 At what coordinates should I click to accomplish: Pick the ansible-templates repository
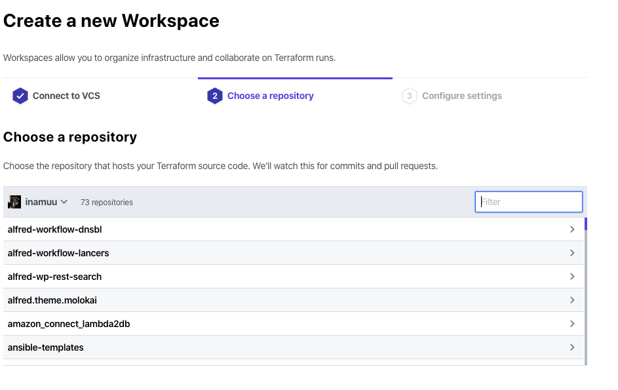click(x=46, y=347)
